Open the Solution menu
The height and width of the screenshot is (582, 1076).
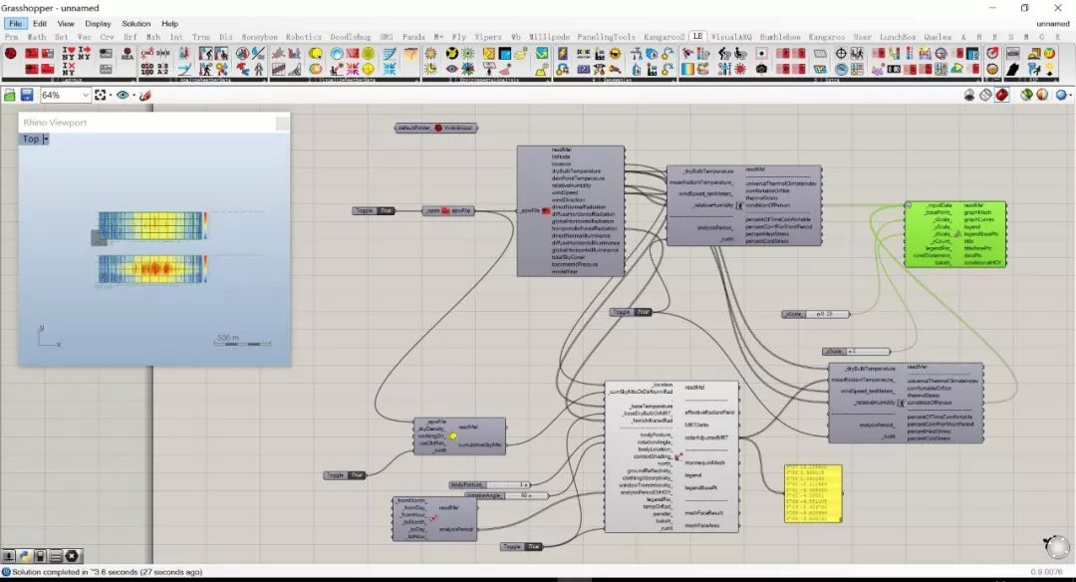click(x=135, y=23)
